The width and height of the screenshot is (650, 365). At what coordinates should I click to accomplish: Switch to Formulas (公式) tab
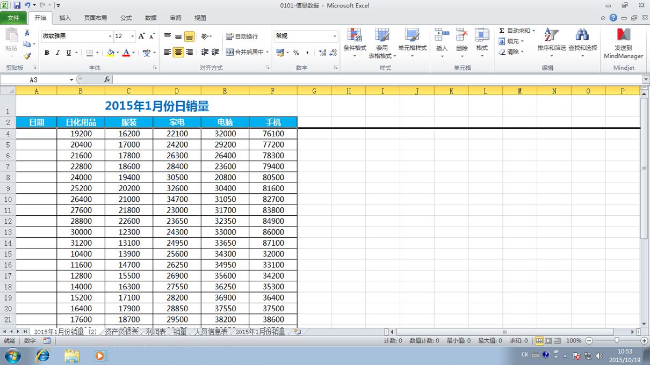(126, 18)
